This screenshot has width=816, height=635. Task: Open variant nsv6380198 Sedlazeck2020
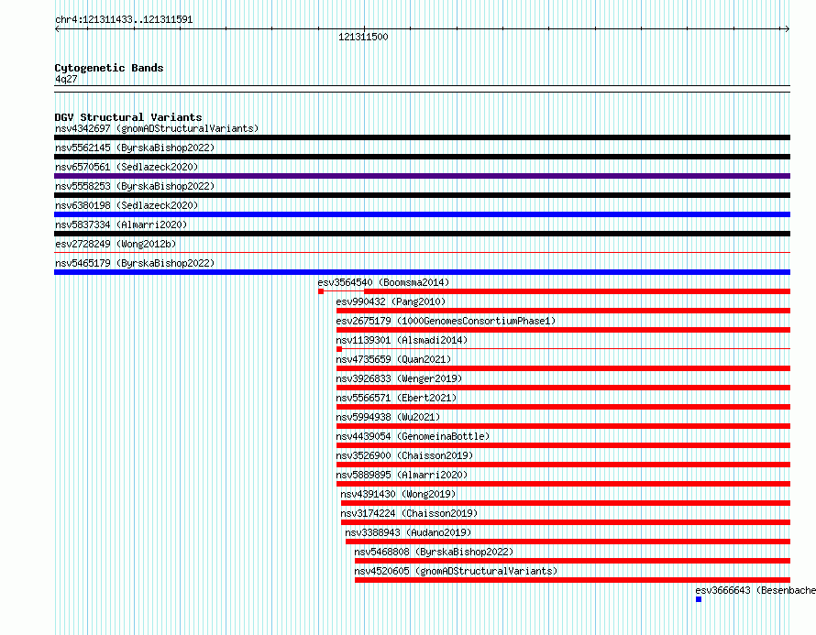coord(127,205)
